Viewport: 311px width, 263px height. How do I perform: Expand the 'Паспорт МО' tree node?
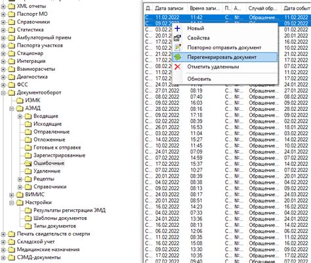(x=3, y=14)
